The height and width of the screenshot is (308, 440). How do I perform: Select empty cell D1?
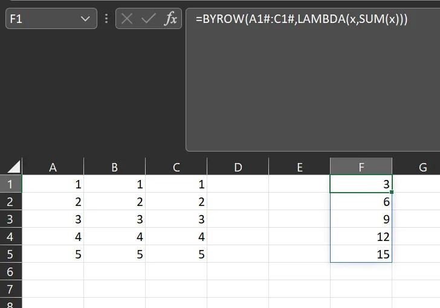point(238,184)
